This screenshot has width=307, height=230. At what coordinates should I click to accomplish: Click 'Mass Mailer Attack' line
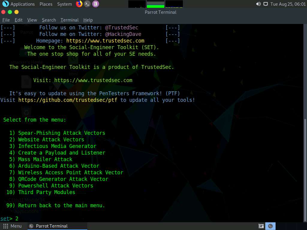41,159
